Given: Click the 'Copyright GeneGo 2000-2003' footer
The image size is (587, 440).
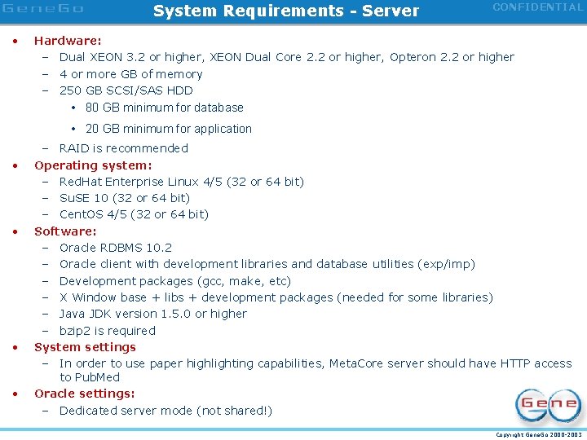Looking at the screenshot, I should click(539, 435).
